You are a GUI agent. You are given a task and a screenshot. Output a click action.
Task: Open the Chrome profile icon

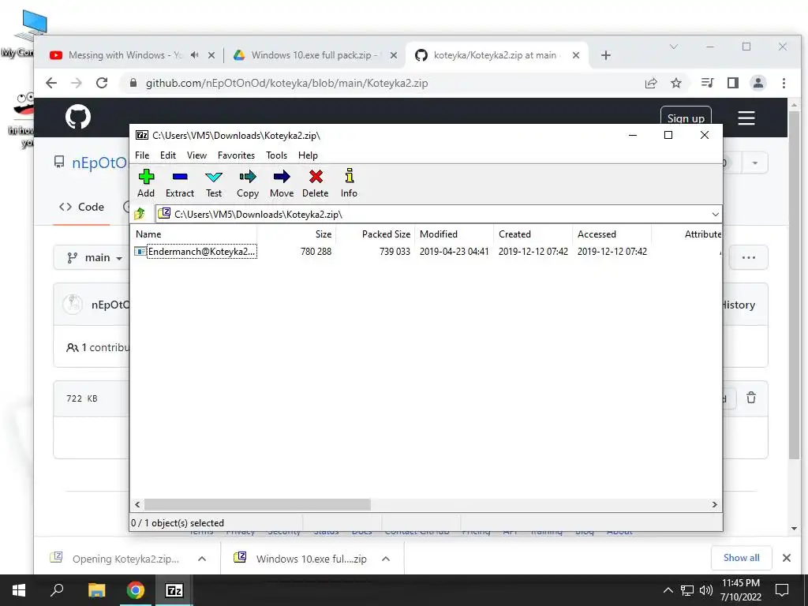pyautogui.click(x=758, y=83)
